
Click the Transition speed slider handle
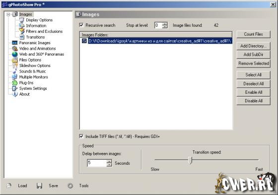click(191, 160)
